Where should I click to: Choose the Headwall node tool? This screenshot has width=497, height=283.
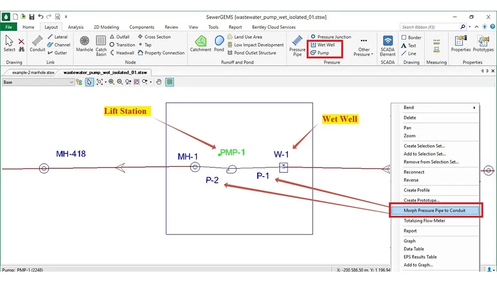(x=122, y=53)
